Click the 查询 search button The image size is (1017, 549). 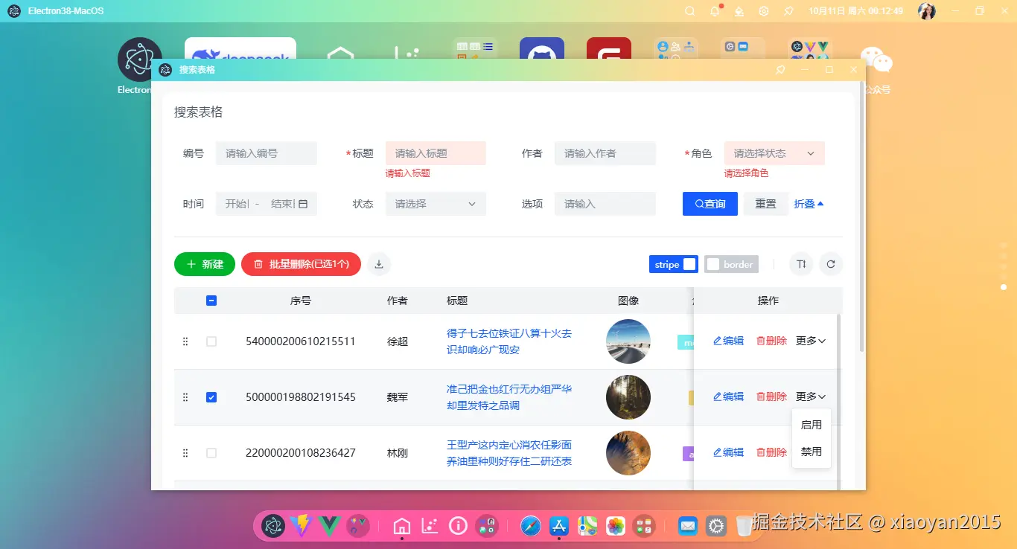[710, 203]
